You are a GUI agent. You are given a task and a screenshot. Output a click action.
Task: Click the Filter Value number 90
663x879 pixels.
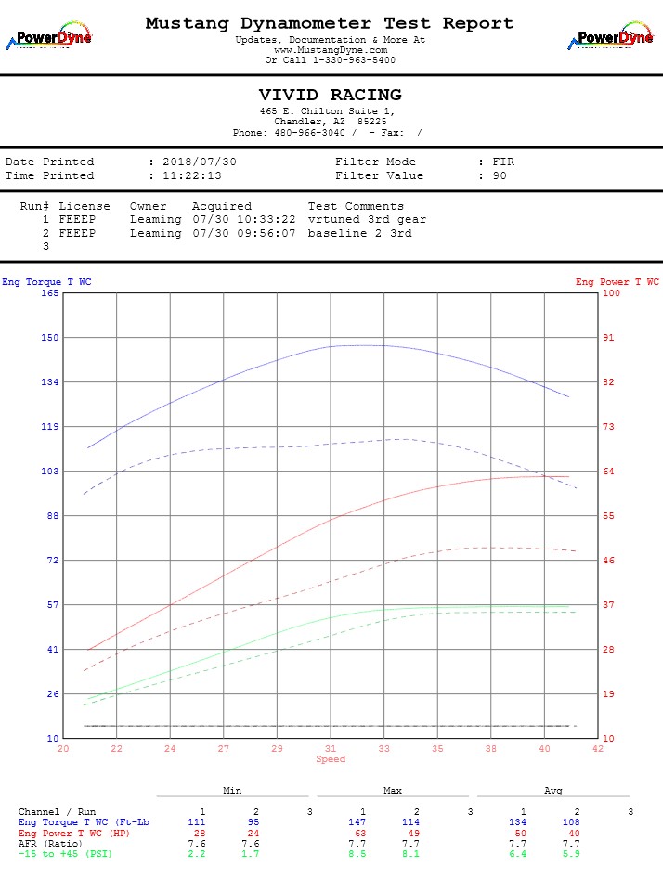(x=500, y=175)
